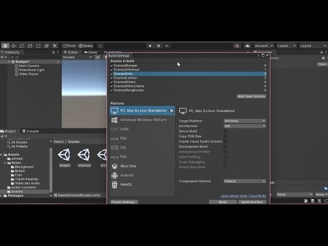The width and height of the screenshot is (328, 246).
Task: Toggle Pivot handle position
Action: pyautogui.click(x=70, y=46)
